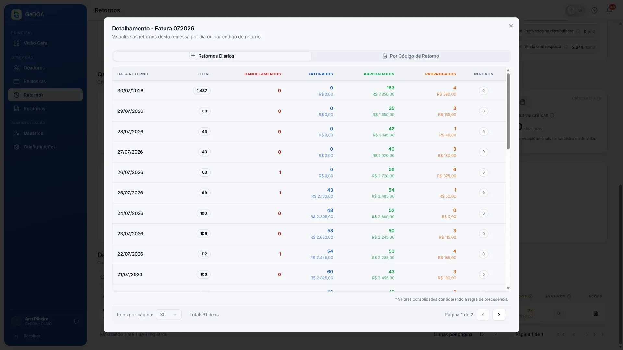Click the info icon next to Inativados na distribuidora
The image size is (623, 350).
578,31
